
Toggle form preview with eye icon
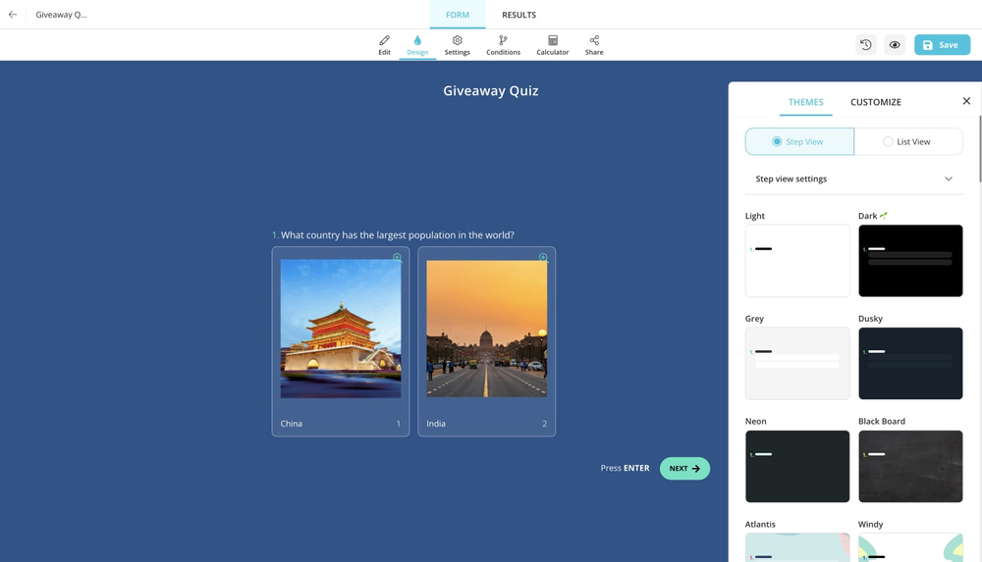[895, 45]
